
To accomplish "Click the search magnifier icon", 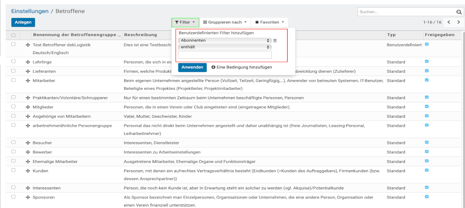I will pos(458,12).
